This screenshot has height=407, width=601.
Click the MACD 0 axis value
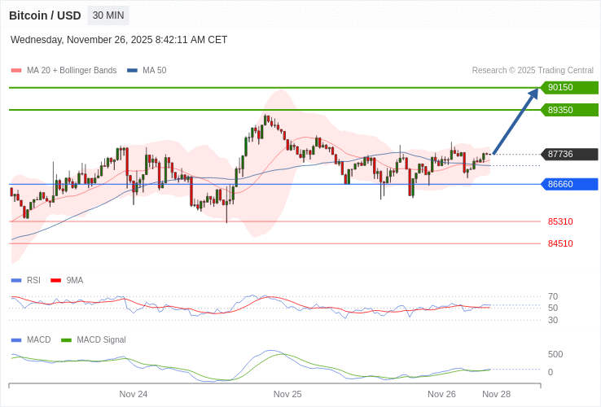[x=551, y=372]
